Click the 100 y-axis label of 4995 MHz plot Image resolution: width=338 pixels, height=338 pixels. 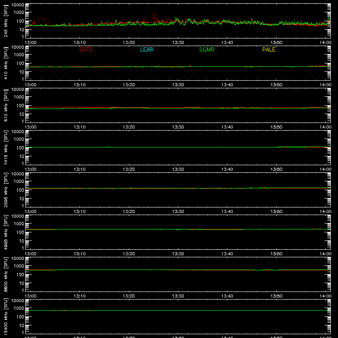pos(20,232)
